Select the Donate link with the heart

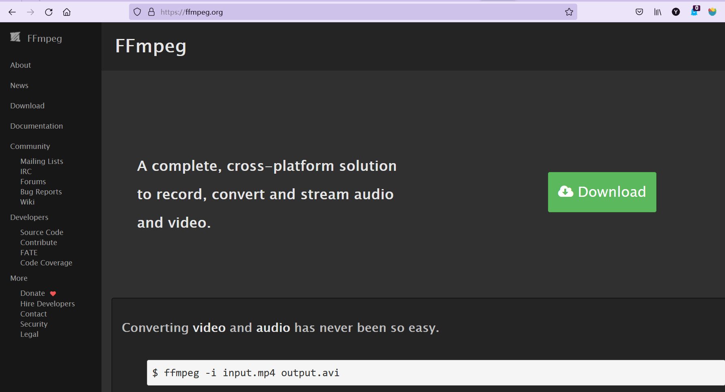tap(33, 293)
